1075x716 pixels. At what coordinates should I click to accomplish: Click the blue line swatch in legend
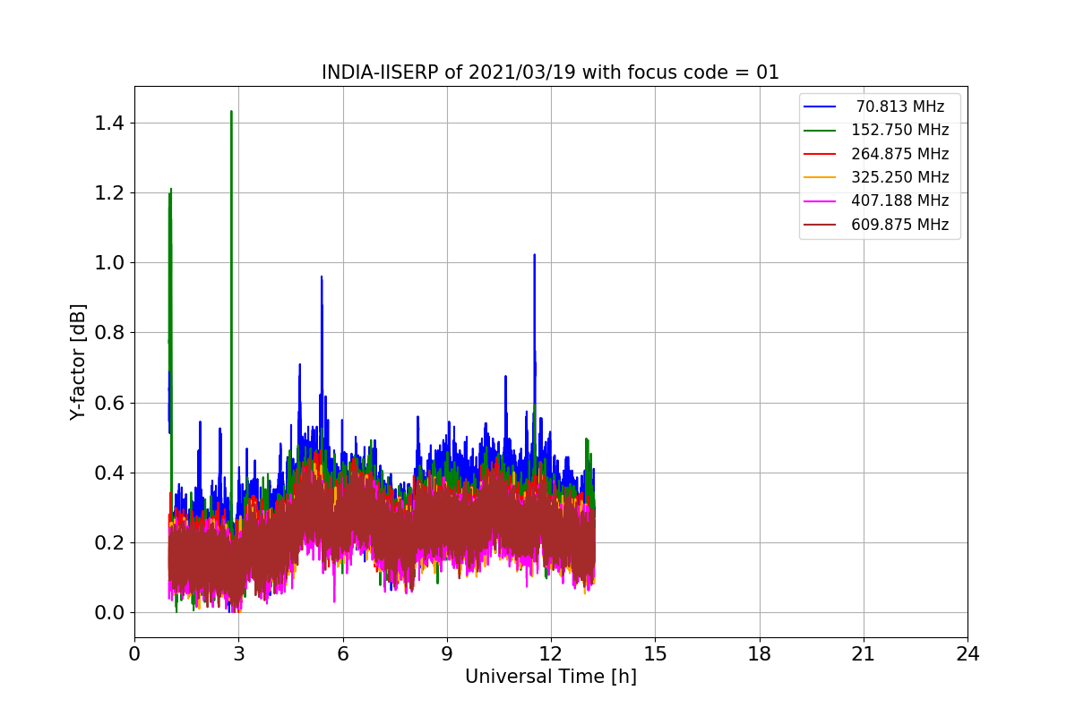coord(821,107)
